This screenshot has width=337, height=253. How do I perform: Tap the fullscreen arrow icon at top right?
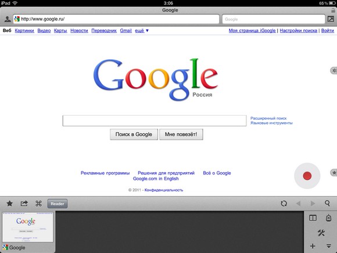(331, 19)
